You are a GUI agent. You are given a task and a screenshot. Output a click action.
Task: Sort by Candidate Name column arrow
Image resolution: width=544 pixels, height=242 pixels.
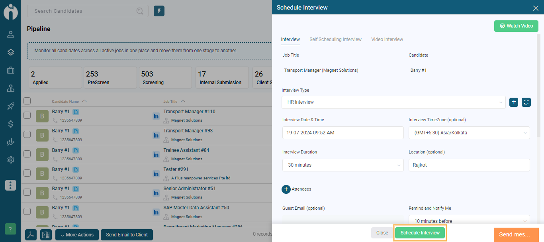tap(84, 101)
